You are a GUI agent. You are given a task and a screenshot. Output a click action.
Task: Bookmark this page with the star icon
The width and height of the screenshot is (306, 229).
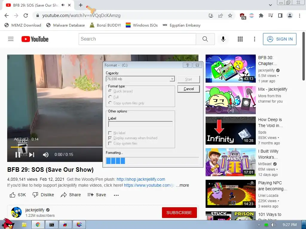pyautogui.click(x=230, y=16)
